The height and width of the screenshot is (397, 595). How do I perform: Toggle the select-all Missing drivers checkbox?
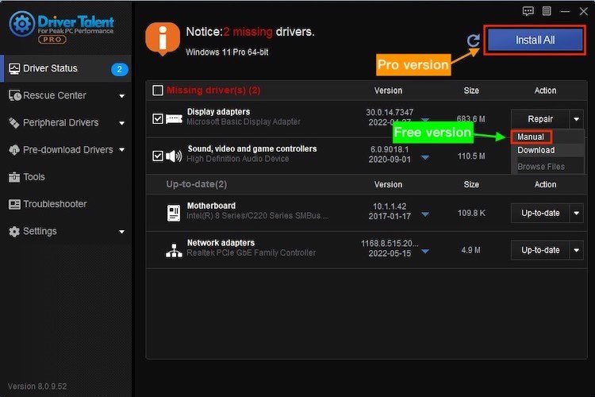pyautogui.click(x=158, y=91)
